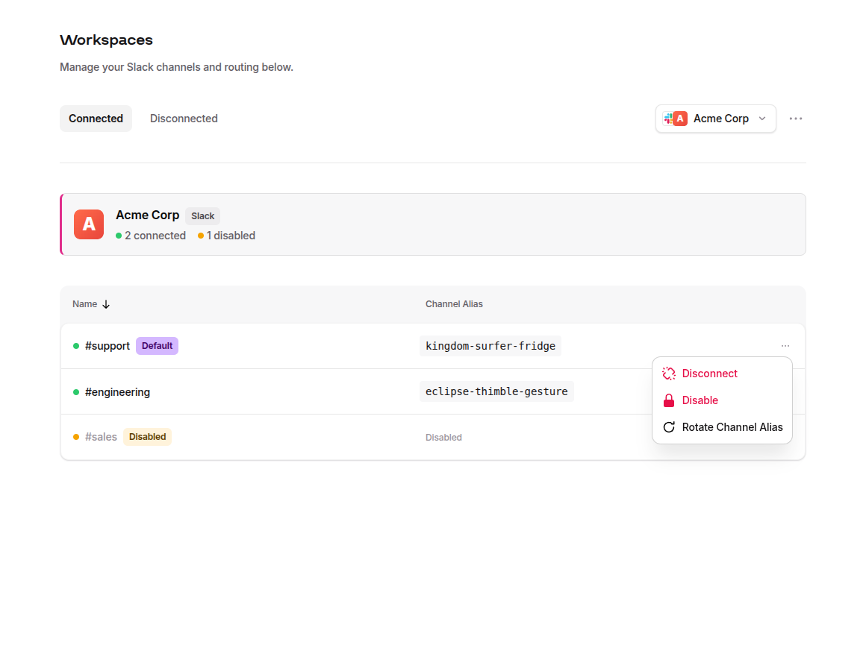Select the #engineering channel name
Screen dimensions: 866x671
coord(118,392)
